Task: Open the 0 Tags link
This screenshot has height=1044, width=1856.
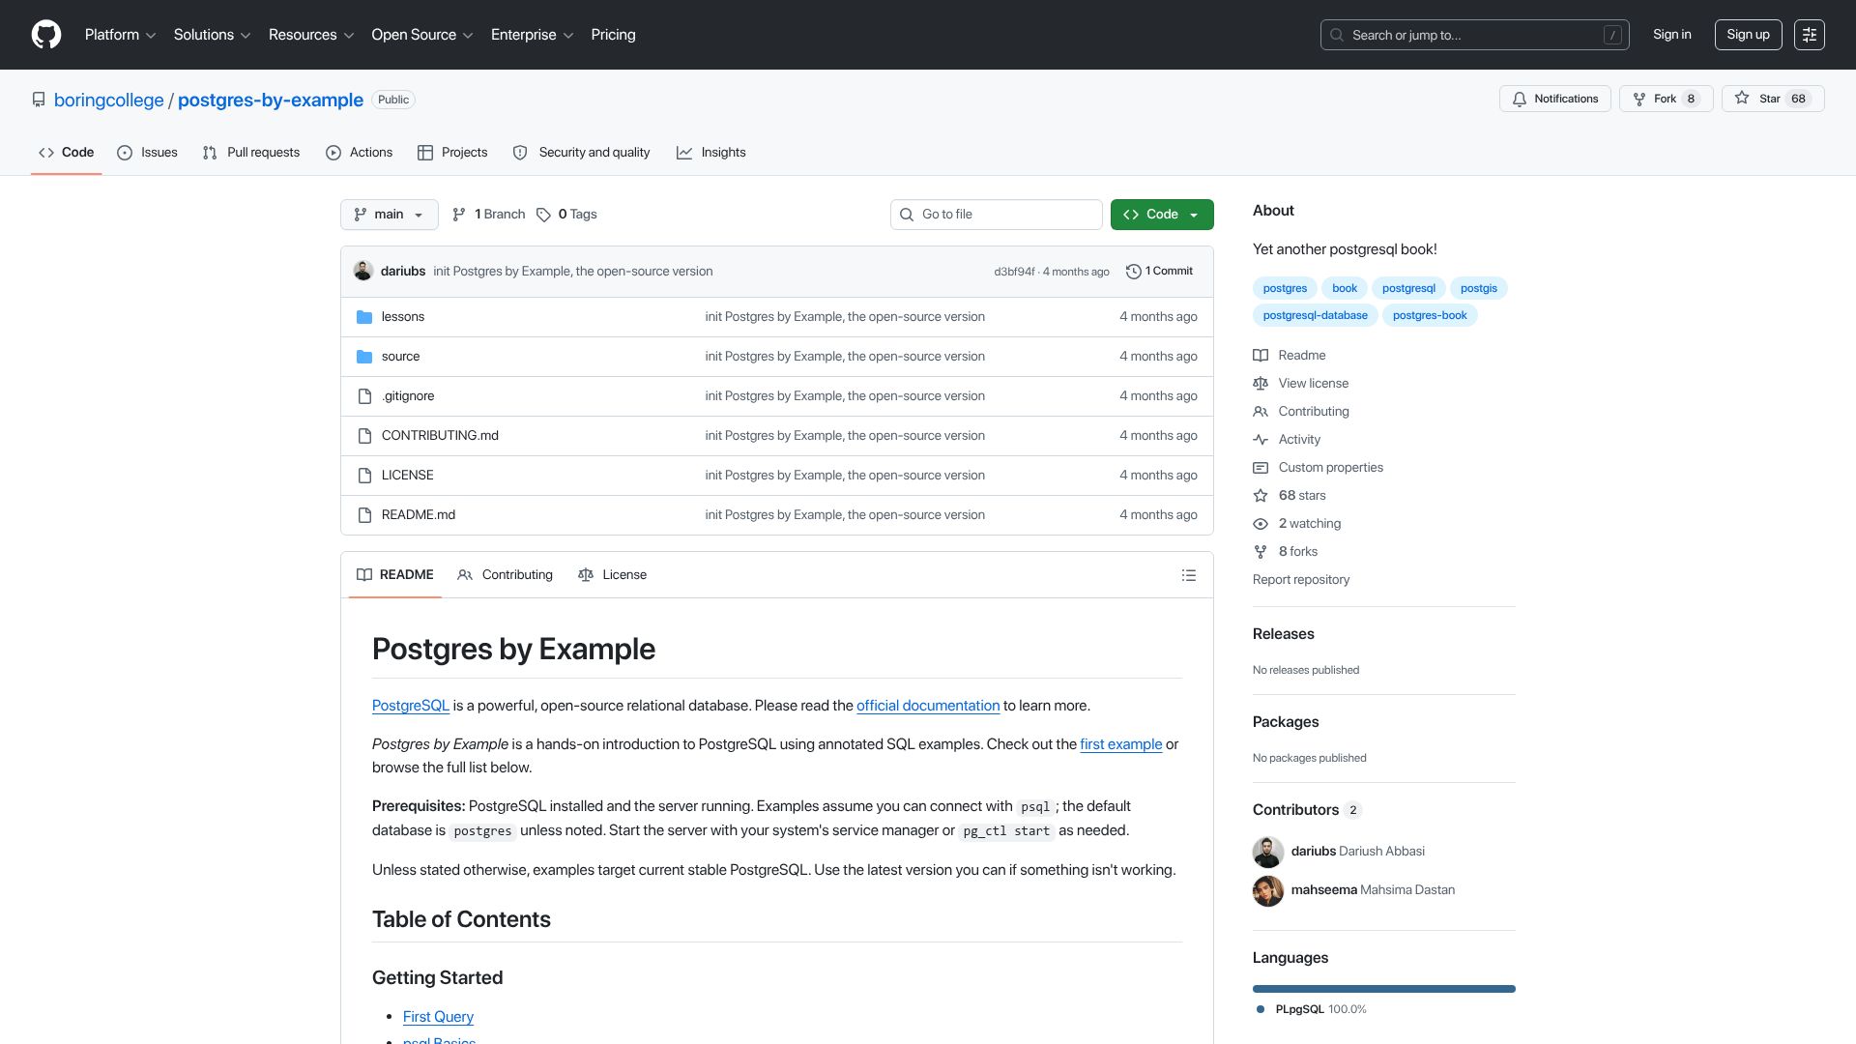Action: [566, 215]
